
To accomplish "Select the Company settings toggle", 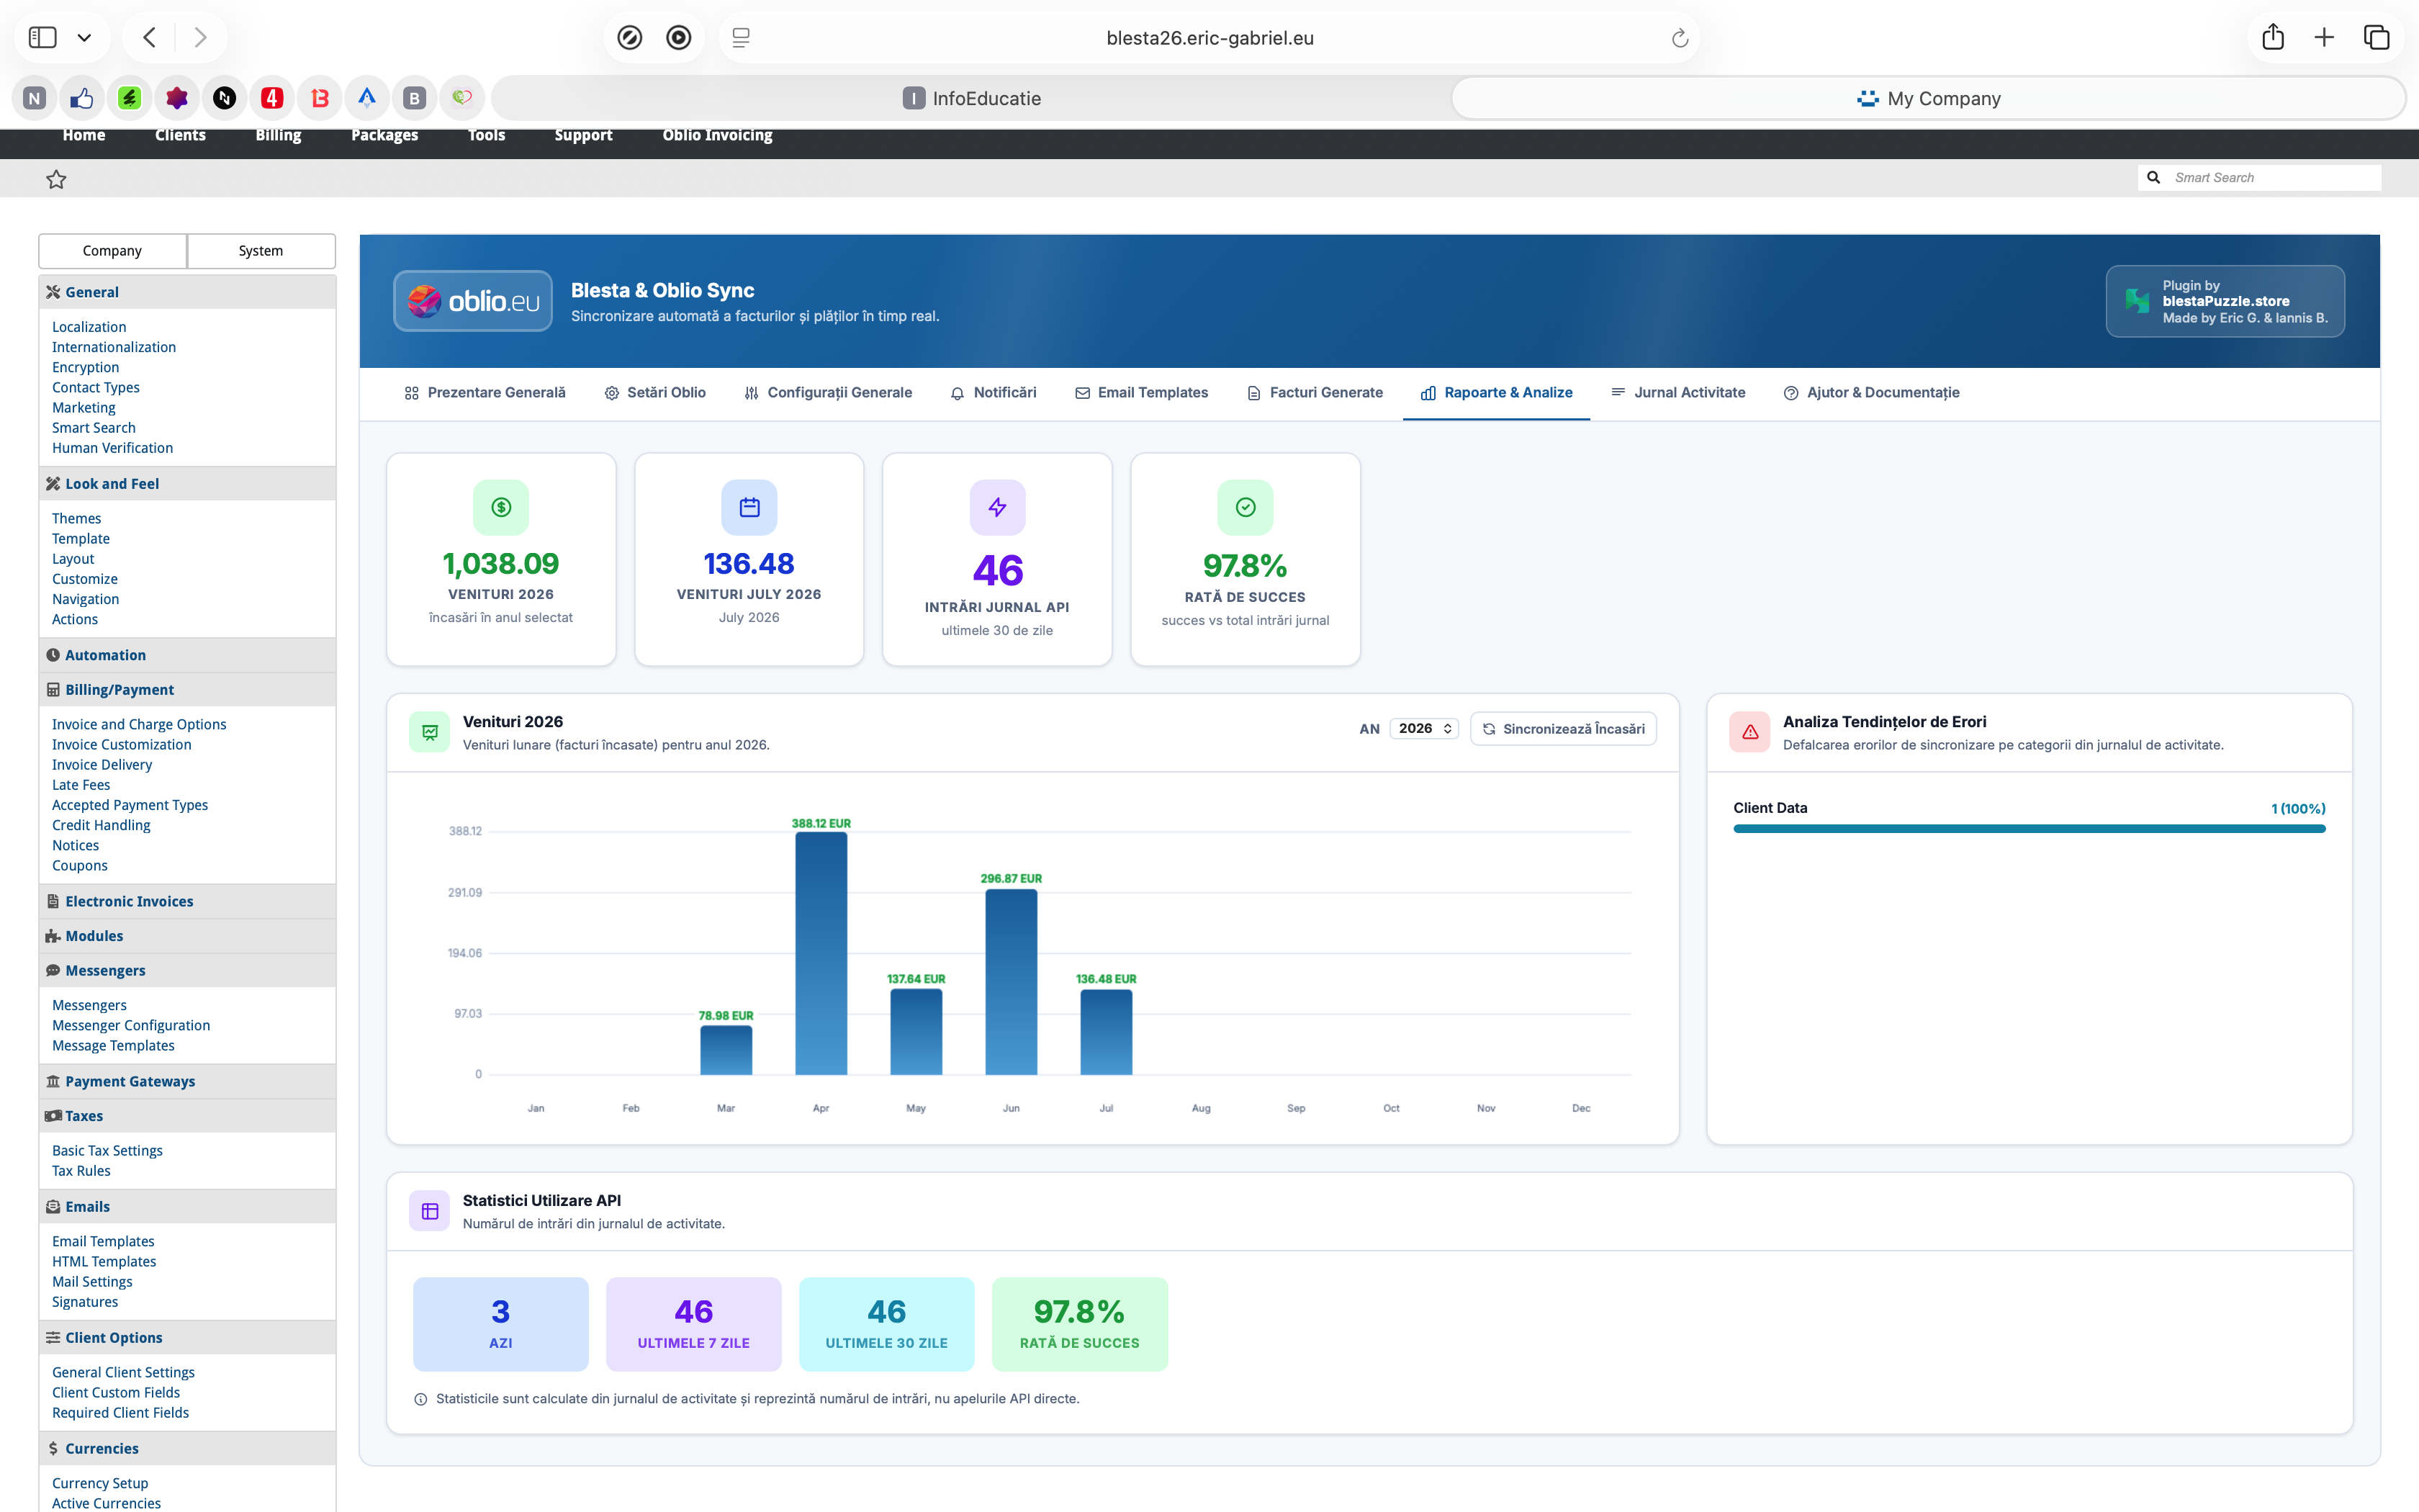I will [112, 251].
